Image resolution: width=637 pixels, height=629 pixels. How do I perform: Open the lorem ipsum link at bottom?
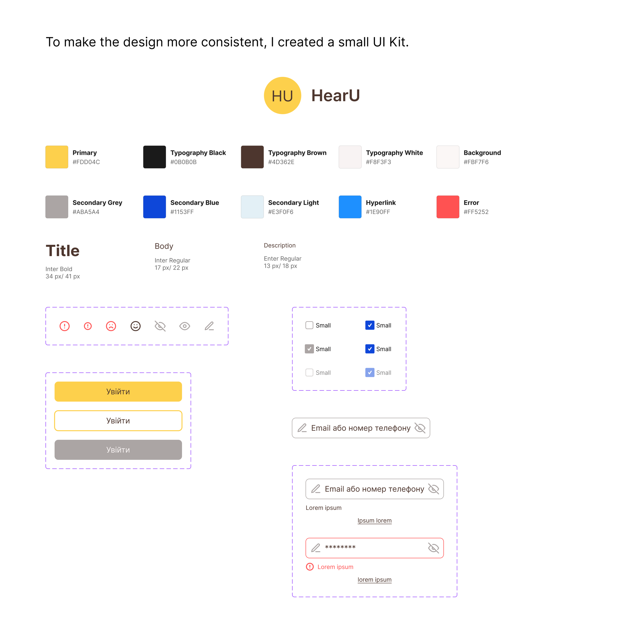click(x=375, y=580)
